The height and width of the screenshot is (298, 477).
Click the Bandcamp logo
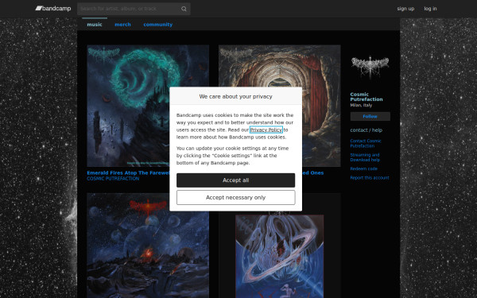click(x=53, y=9)
